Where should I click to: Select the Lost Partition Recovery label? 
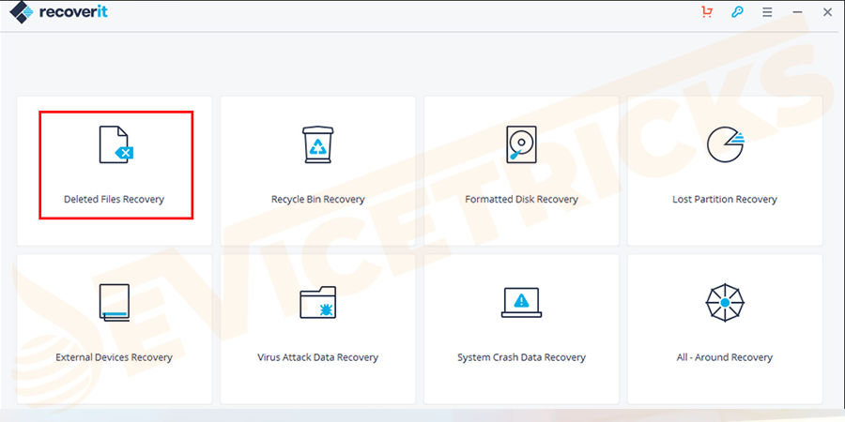[725, 199]
